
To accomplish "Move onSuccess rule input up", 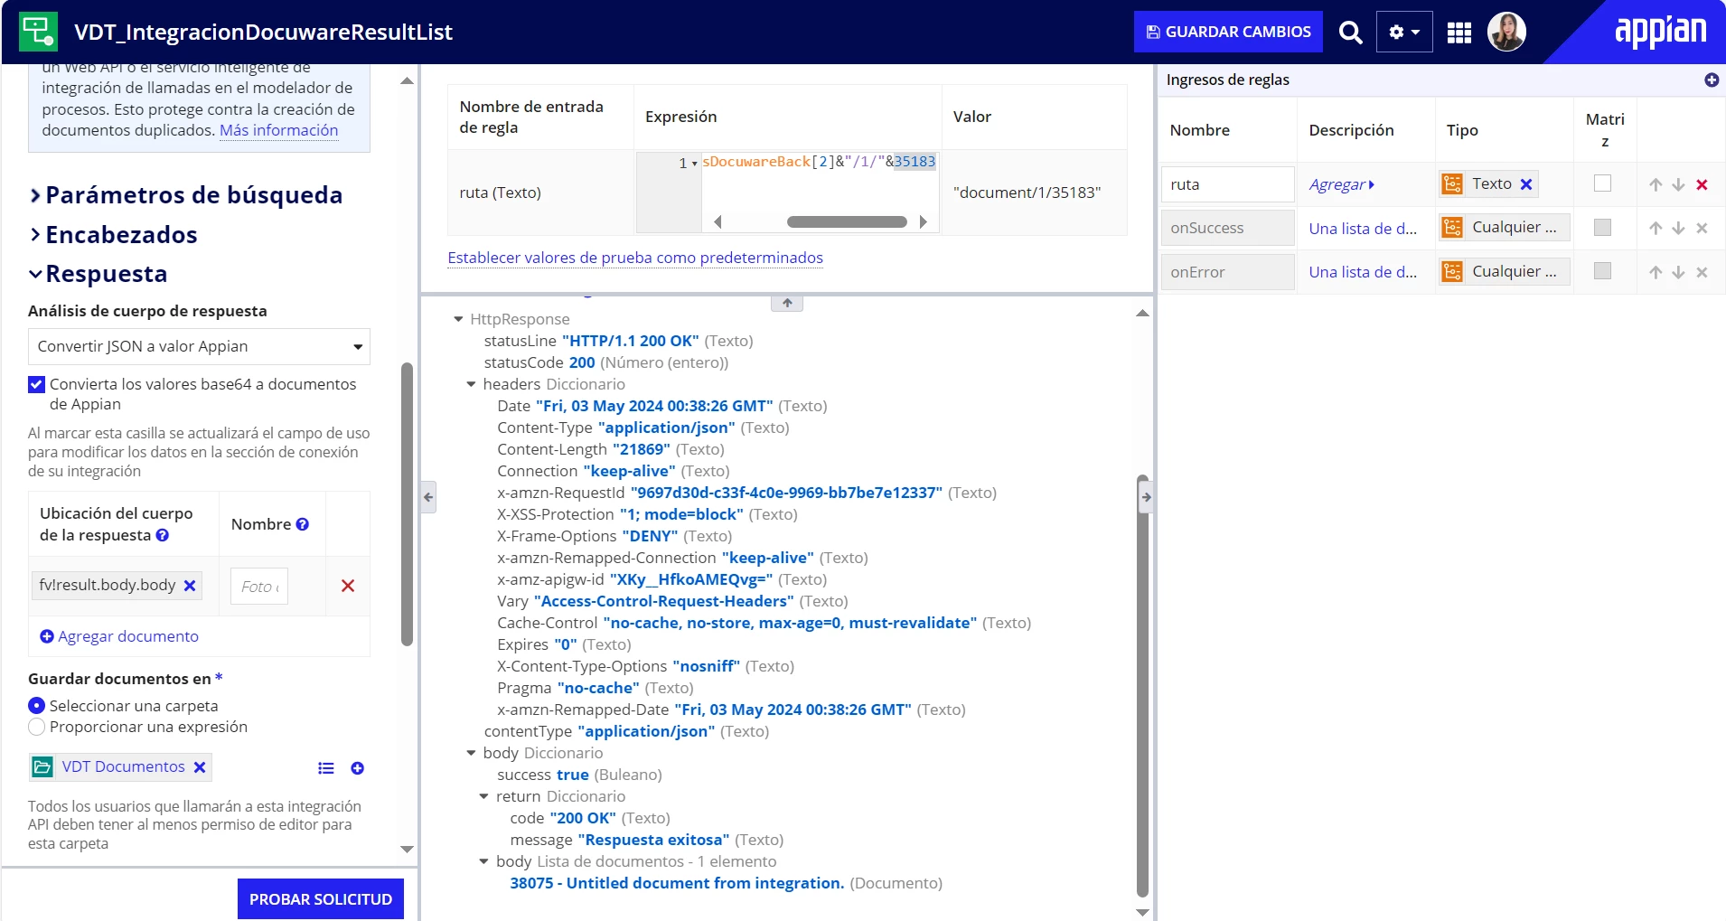I will tap(1656, 228).
